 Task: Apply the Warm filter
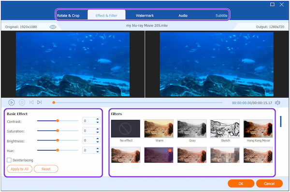tap(159, 129)
